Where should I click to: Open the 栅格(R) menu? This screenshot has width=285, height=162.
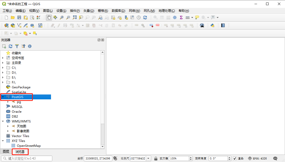coord(103,11)
